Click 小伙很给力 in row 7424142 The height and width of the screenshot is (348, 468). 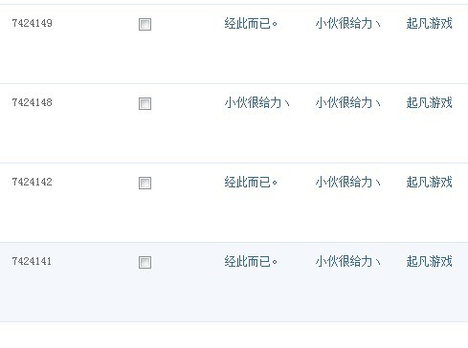pos(347,182)
